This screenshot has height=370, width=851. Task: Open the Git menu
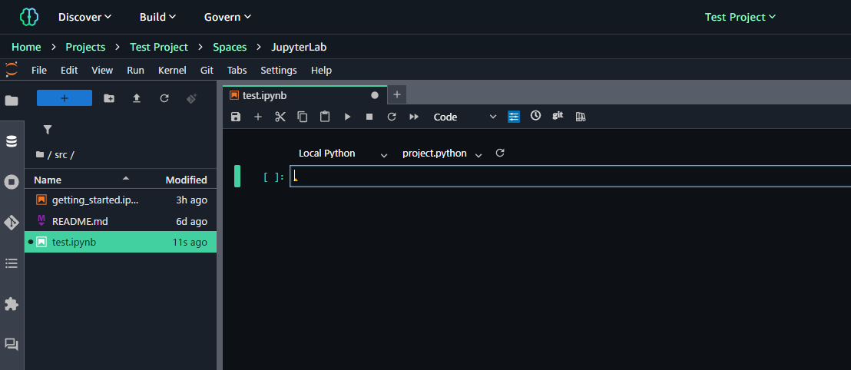point(207,71)
